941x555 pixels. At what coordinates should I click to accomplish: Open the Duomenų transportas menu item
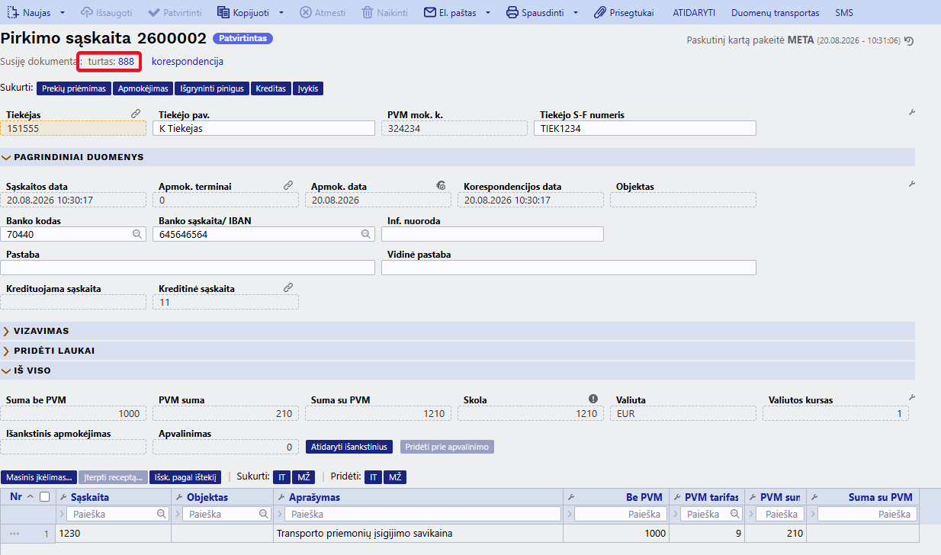775,13
